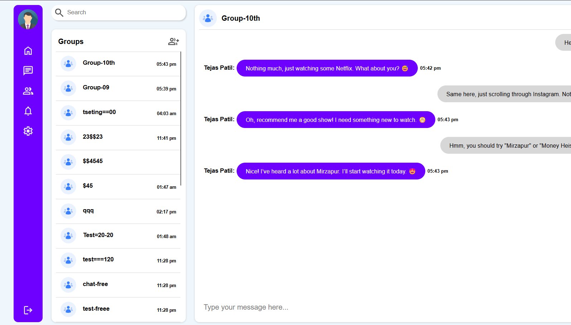Click the message input box
Image resolution: width=571 pixels, height=325 pixels.
coord(358,307)
